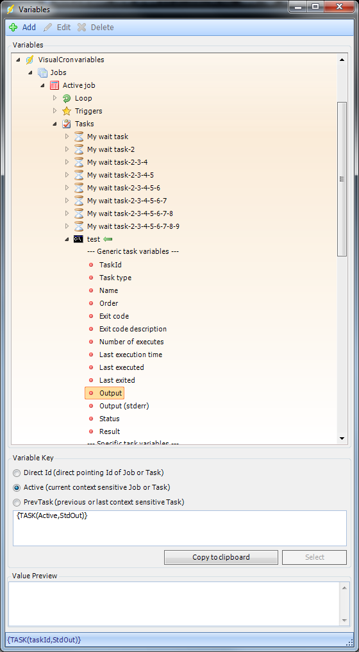This screenshot has height=652, width=359.
Task: Click hourglass icon of My wait task-2
Action: click(x=79, y=149)
